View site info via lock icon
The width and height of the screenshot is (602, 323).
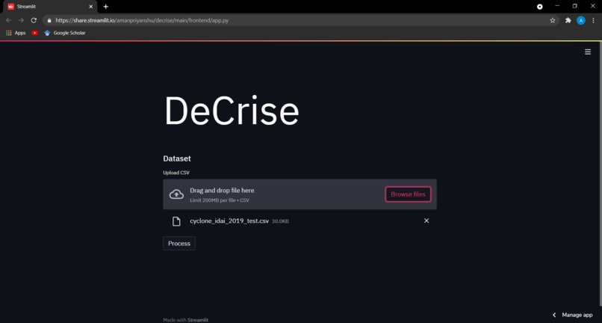[49, 20]
